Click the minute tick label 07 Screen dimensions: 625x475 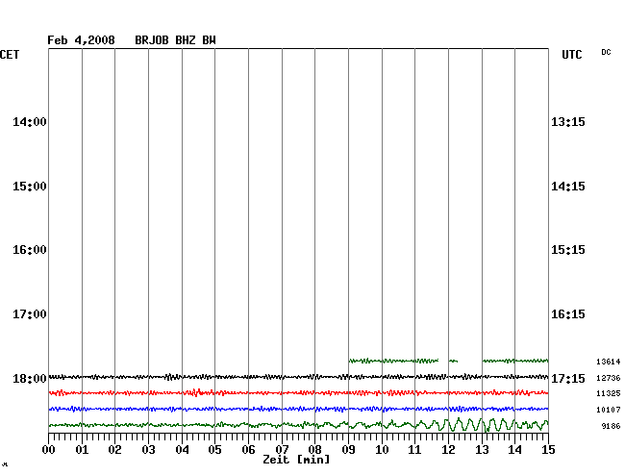(282, 450)
